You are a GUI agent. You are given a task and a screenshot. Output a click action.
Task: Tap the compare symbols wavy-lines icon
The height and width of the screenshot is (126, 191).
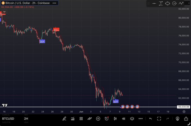[90, 119]
